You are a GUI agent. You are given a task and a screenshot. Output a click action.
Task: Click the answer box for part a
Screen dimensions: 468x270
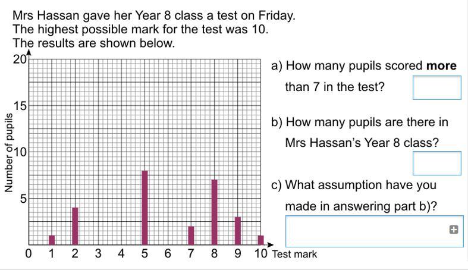tap(436, 87)
